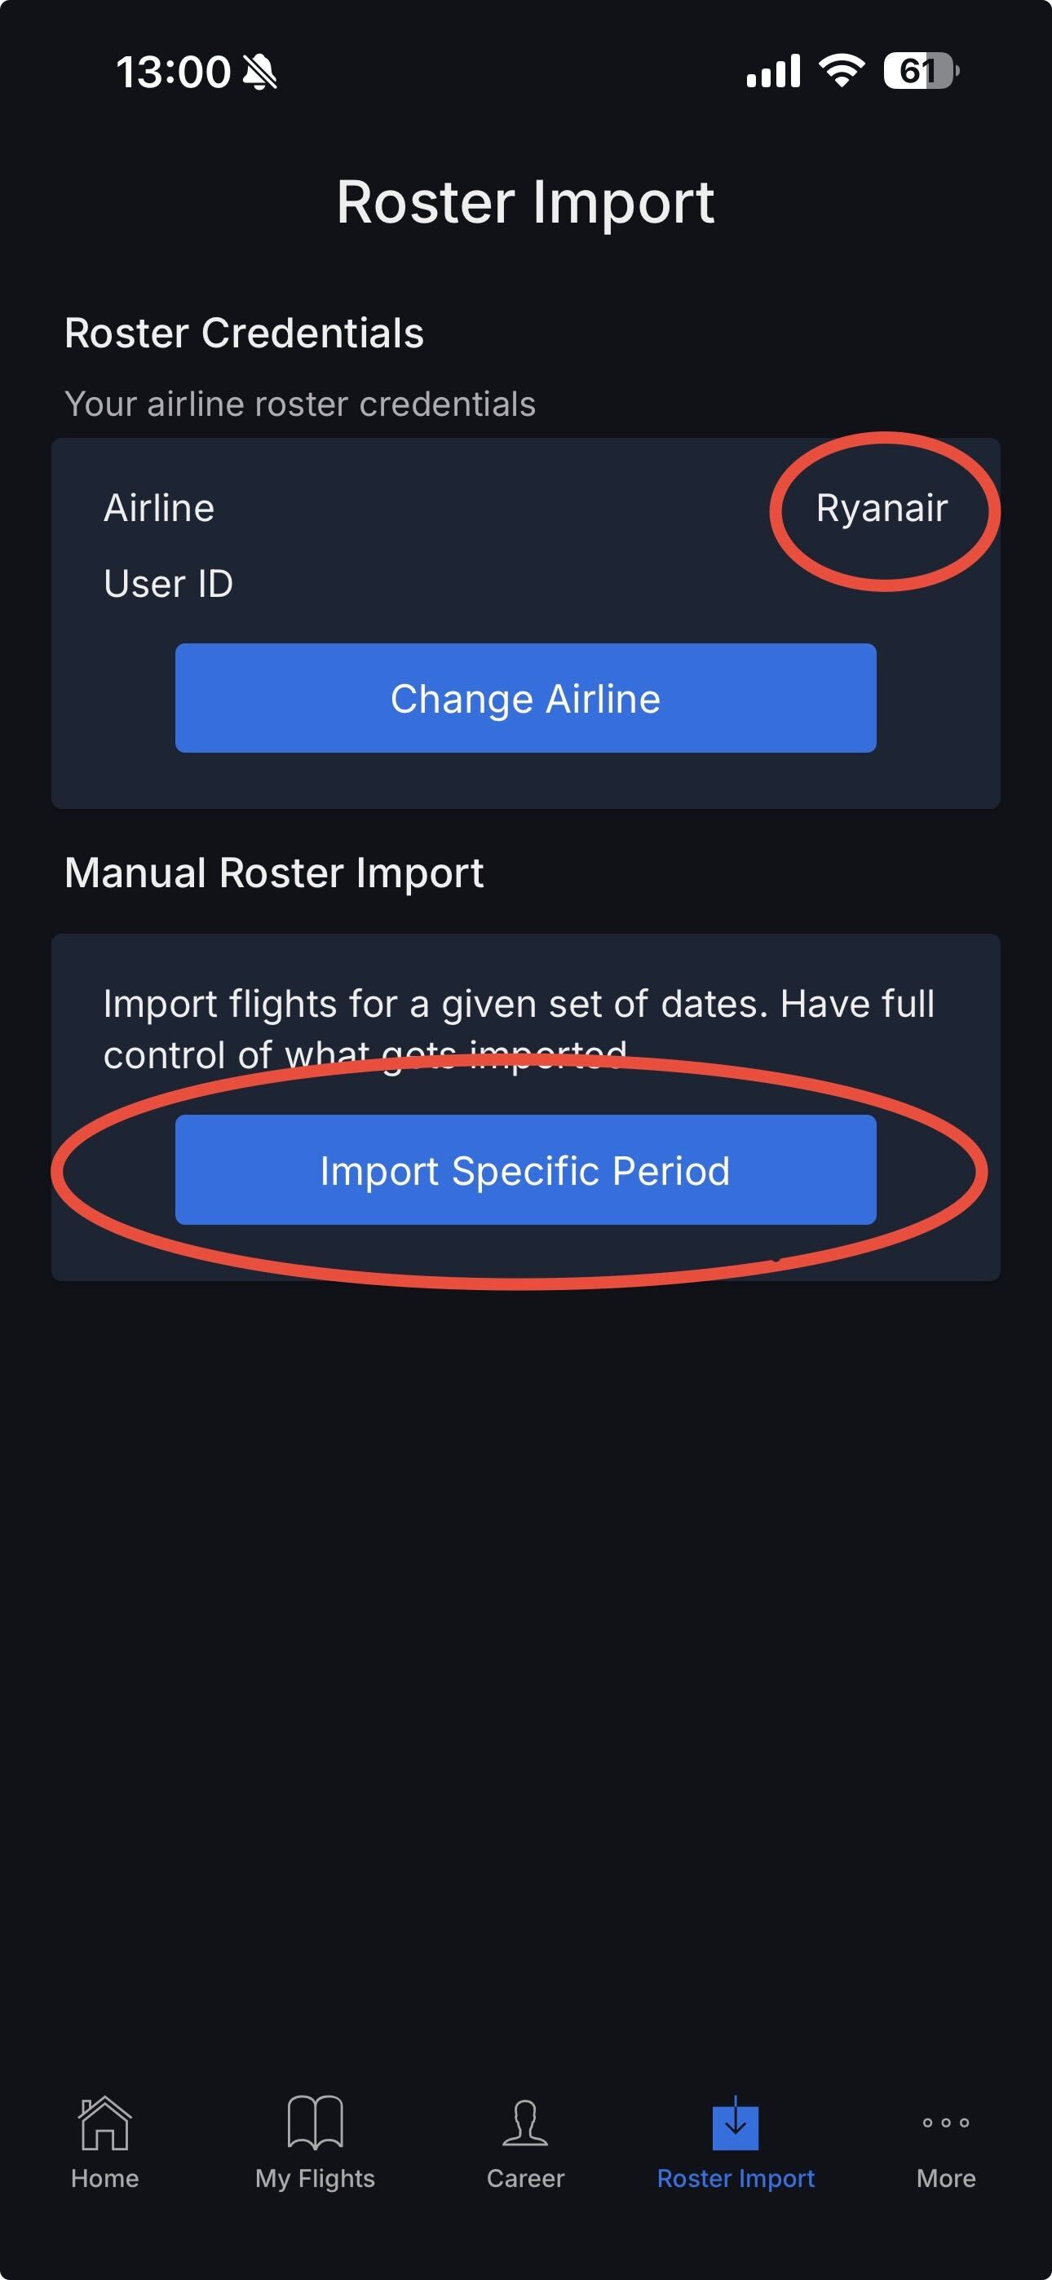Tap the Ryanair airline value
The height and width of the screenshot is (2280, 1052).
point(881,509)
